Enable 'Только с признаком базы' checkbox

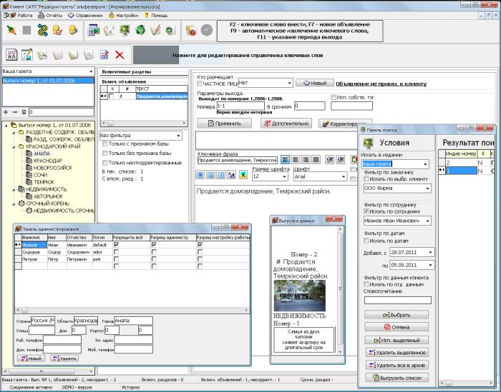[106, 144]
